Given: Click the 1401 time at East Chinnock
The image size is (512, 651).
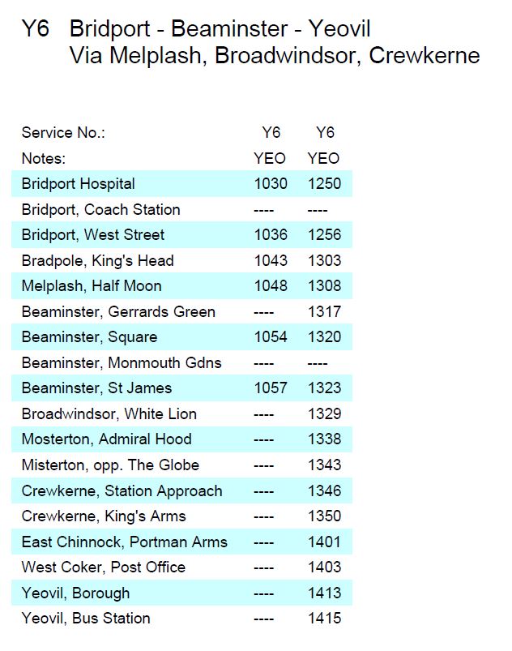Looking at the screenshot, I should 324,542.
